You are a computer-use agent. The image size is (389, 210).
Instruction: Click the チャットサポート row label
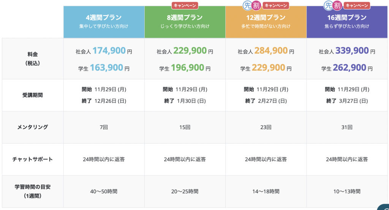point(33,159)
